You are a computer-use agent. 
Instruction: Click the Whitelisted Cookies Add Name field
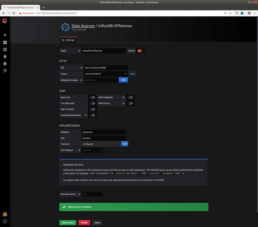(x=101, y=80)
